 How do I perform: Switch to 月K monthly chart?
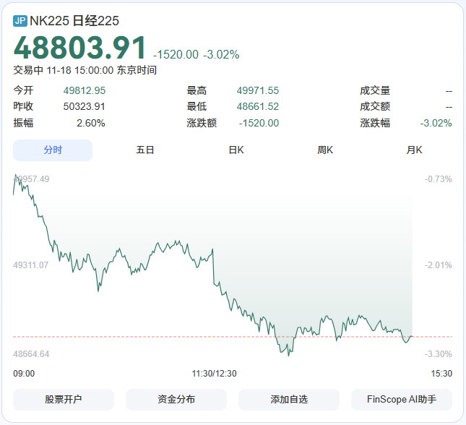tap(414, 150)
